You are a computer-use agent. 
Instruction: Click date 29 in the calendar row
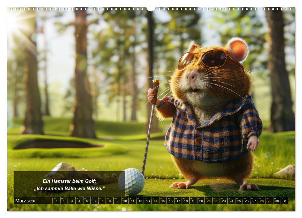[269, 201]
